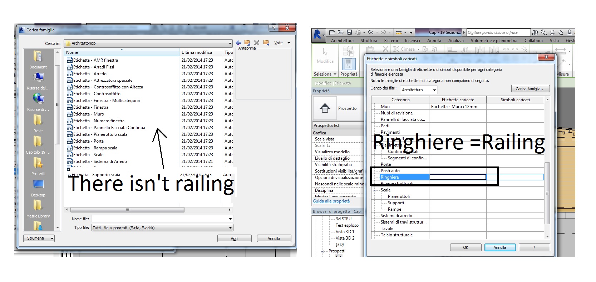The image size is (596, 282).
Task: Click the Save floppy disk icon
Action: tap(349, 32)
